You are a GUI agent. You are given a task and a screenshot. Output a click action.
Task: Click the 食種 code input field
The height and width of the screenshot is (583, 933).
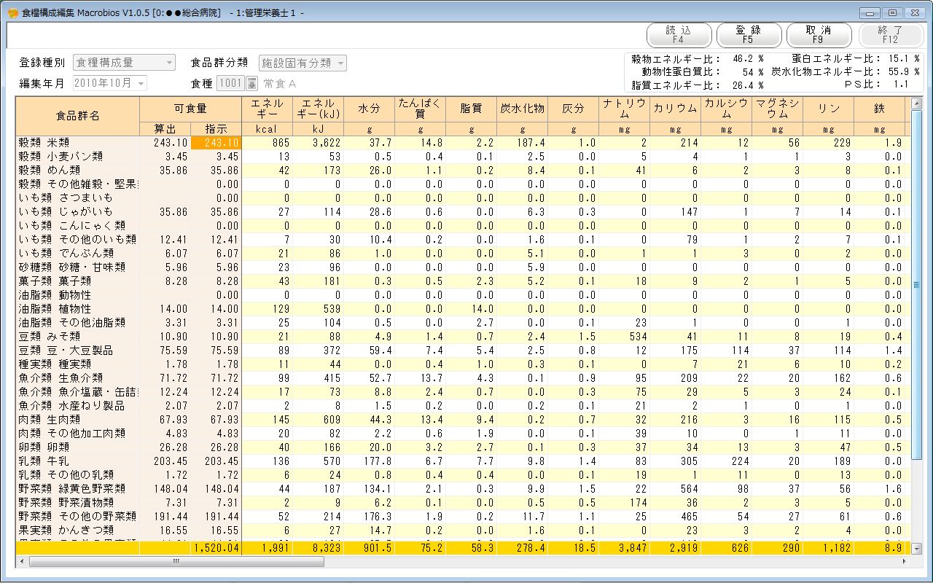230,83
